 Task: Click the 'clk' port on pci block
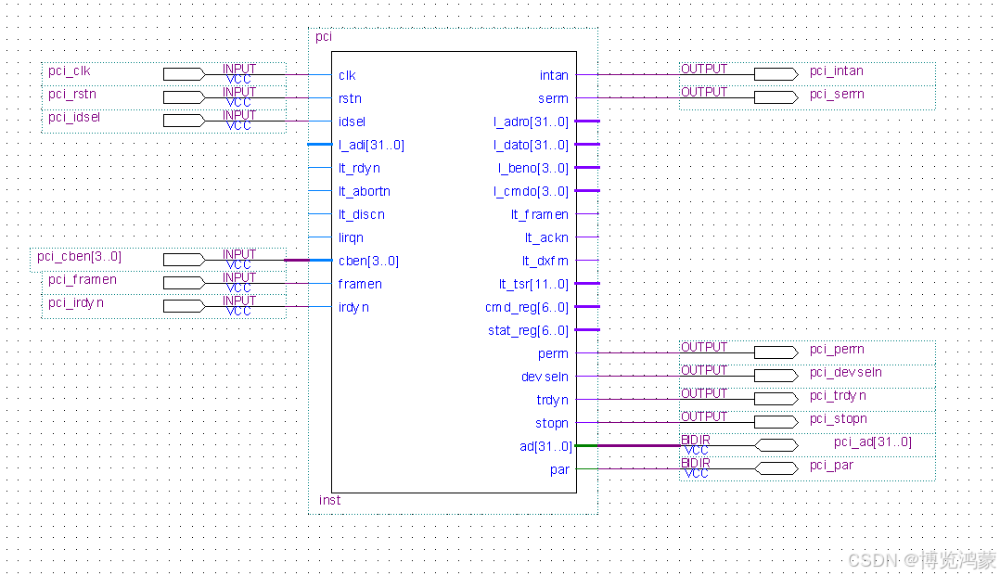[347, 75]
